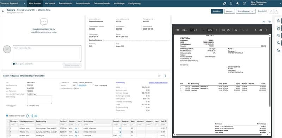Click the split-row icon above the table
The width and height of the screenshot is (282, 138).
click(x=32, y=116)
